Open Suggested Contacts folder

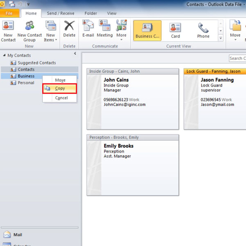pos(37,62)
